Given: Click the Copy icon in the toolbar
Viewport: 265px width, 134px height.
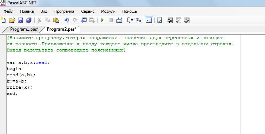Looking at the screenshot, I should point(48,20).
